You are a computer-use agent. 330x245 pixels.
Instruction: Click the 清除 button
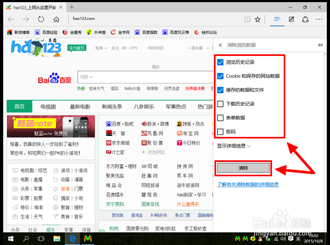tap(243, 168)
